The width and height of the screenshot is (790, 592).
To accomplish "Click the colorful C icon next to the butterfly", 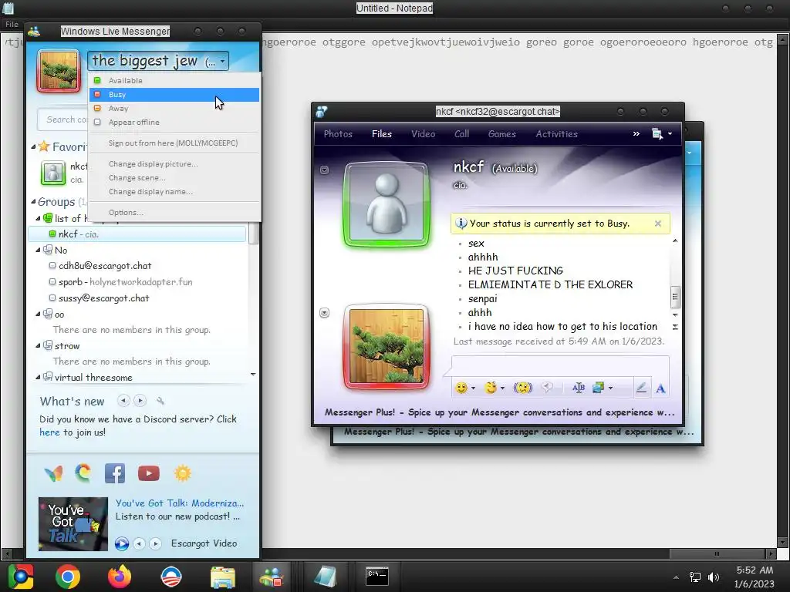I will tap(83, 473).
